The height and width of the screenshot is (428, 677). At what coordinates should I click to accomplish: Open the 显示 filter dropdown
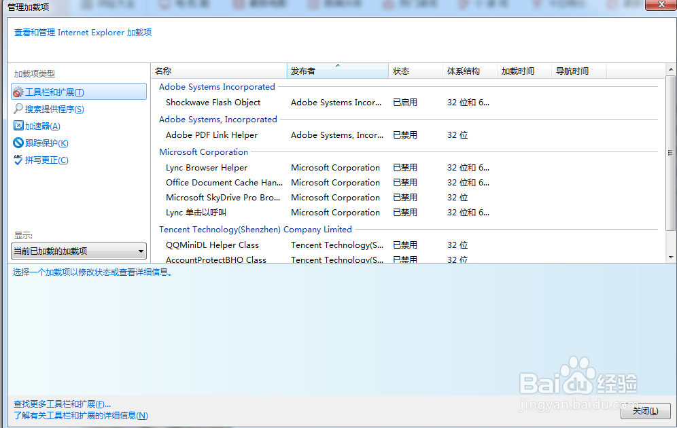coord(79,251)
